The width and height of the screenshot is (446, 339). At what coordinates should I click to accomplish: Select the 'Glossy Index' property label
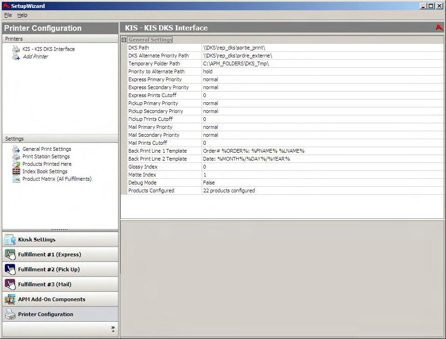(x=143, y=167)
